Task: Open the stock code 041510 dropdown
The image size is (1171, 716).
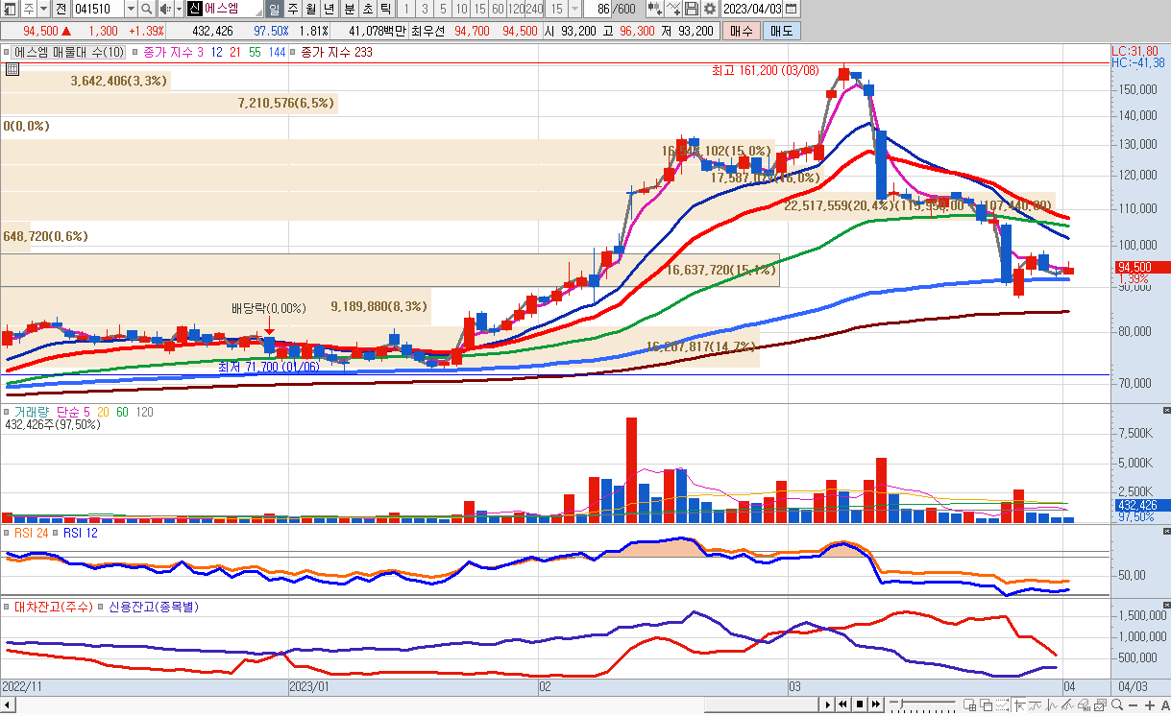Action: click(130, 9)
